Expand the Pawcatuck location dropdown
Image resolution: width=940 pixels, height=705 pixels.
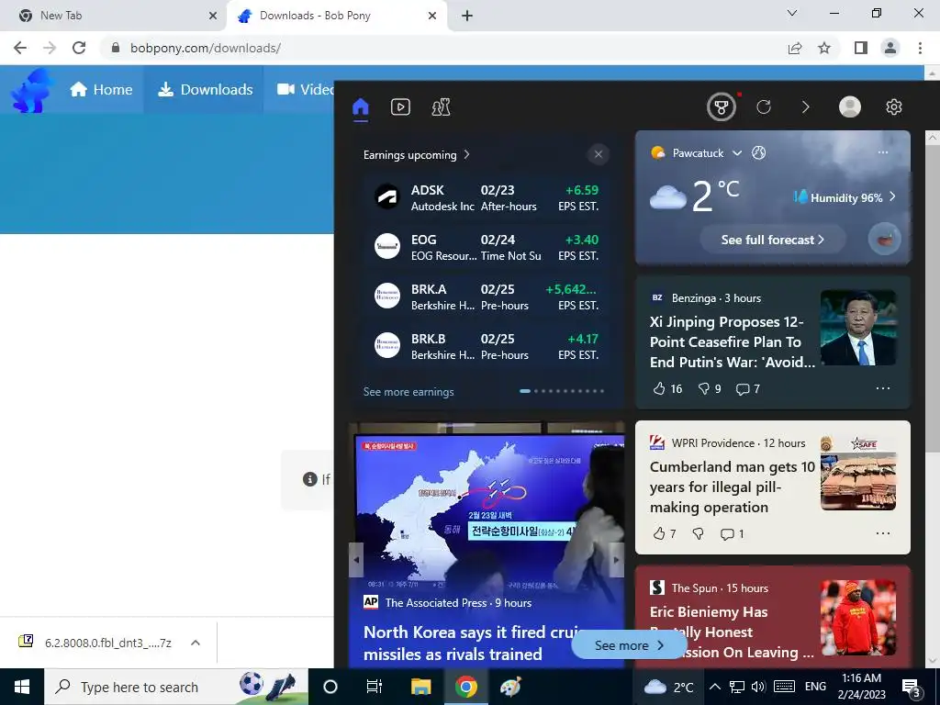737,153
